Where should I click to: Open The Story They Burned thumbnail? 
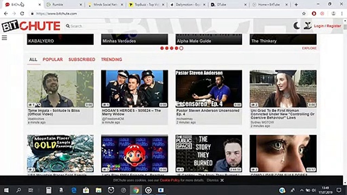click(209, 154)
